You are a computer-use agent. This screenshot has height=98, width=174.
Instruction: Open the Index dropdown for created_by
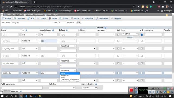tap(130, 73)
